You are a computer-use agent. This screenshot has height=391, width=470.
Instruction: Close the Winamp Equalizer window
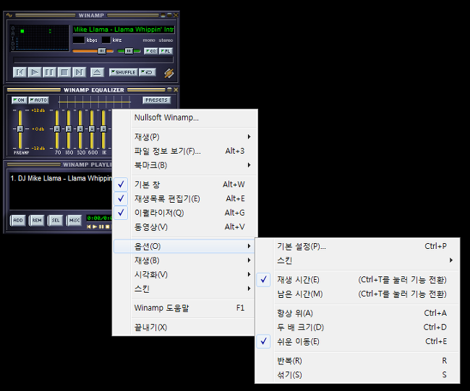tap(176, 89)
